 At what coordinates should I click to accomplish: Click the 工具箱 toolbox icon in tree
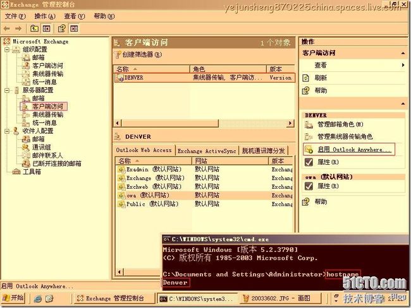pos(16,172)
